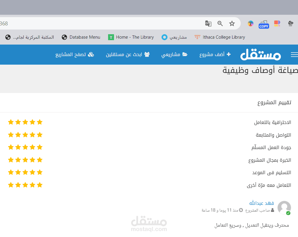Click the مستقل logo in header
This screenshot has width=298, height=237.
[260, 55]
